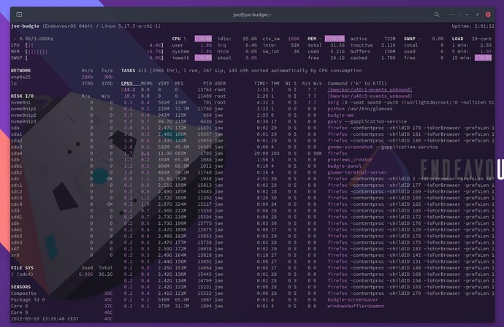This screenshot has height=327, width=504.
Task: Click the window title joe@joe-budgie:~
Action: tap(252, 15)
